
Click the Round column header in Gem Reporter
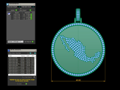(x=16, y=13)
